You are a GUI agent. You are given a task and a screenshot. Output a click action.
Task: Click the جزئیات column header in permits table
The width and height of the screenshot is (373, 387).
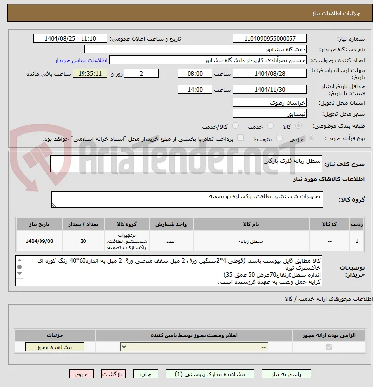tap(55, 335)
